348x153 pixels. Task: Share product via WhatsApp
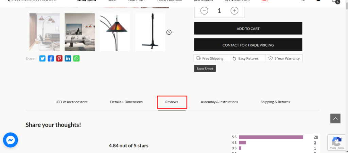[76, 58]
